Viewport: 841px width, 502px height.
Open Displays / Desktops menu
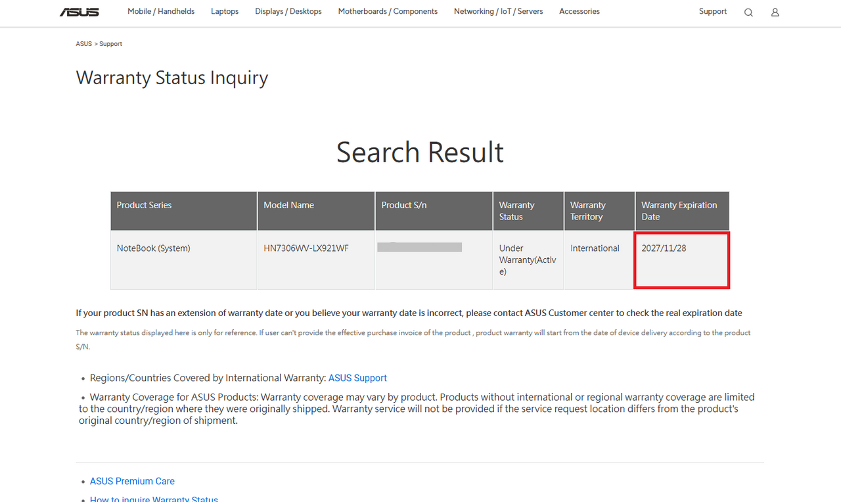pos(288,11)
